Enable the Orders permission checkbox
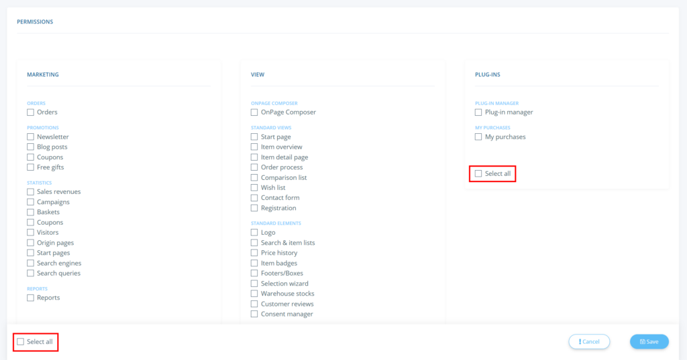The width and height of the screenshot is (687, 360). coord(30,112)
